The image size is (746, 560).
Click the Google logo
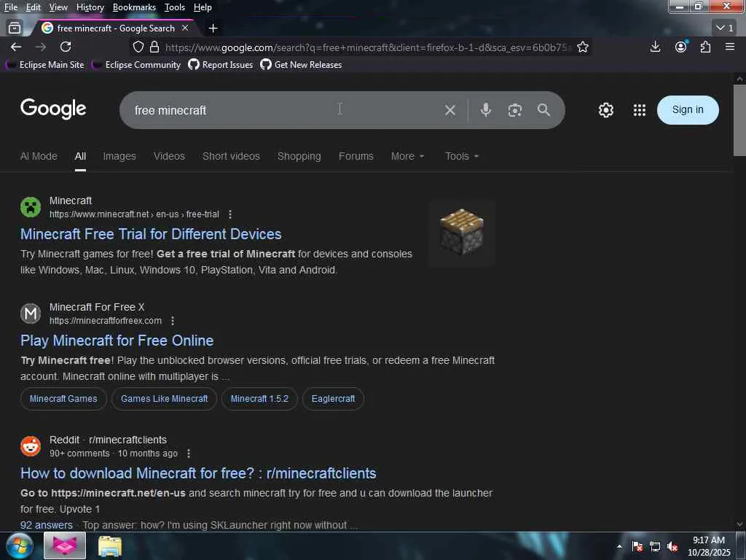pos(53,109)
